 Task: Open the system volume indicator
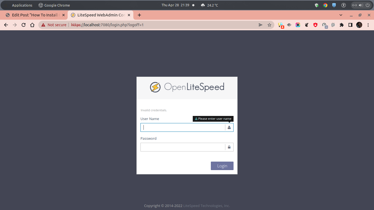pyautogui.click(x=361, y=5)
